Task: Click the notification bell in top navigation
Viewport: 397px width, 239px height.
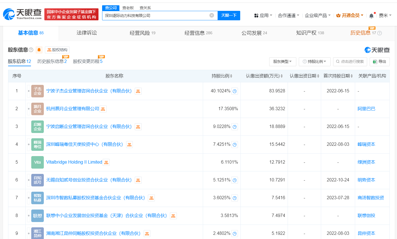Action: 371,16
